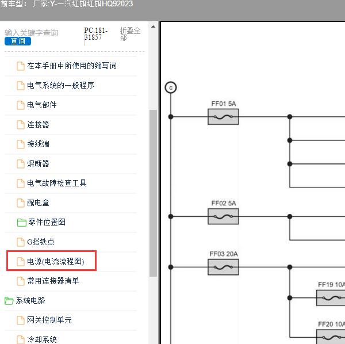The image size is (345, 344).
Task: Select the 系统电路 folder label
Action: tap(30, 300)
